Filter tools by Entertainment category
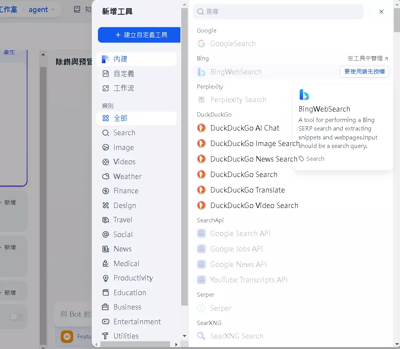 click(136, 322)
